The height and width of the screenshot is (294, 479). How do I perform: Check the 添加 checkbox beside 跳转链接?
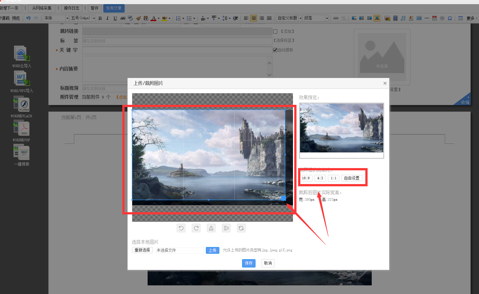pyautogui.click(x=275, y=31)
